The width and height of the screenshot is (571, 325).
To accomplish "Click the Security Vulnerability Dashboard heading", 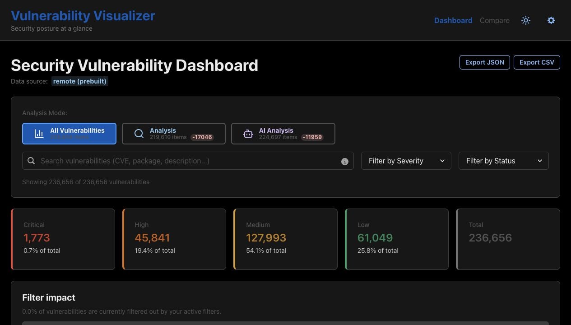I will point(135,65).
